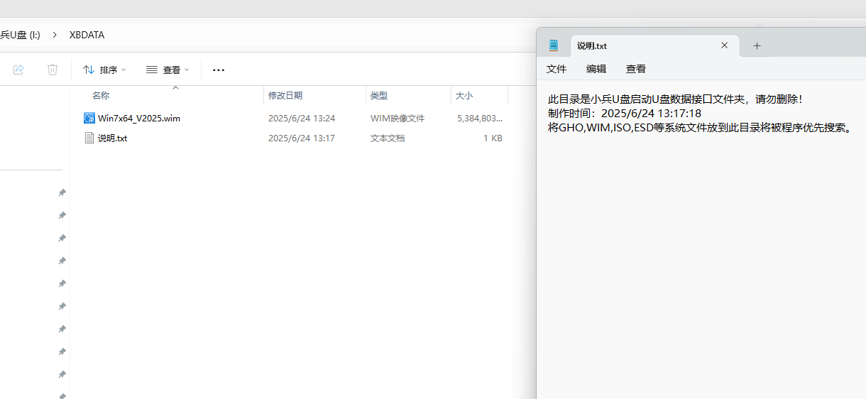Click the WIM file icon of Win7x64_V2025.wim
Viewport: 866px width, 399px height.
(89, 118)
